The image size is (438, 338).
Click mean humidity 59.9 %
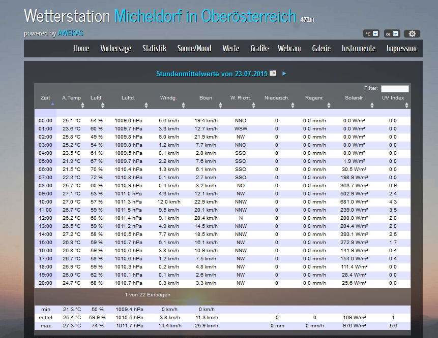(x=97, y=317)
